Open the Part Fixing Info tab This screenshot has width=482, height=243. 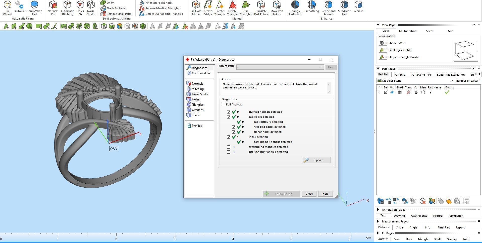tap(421, 75)
